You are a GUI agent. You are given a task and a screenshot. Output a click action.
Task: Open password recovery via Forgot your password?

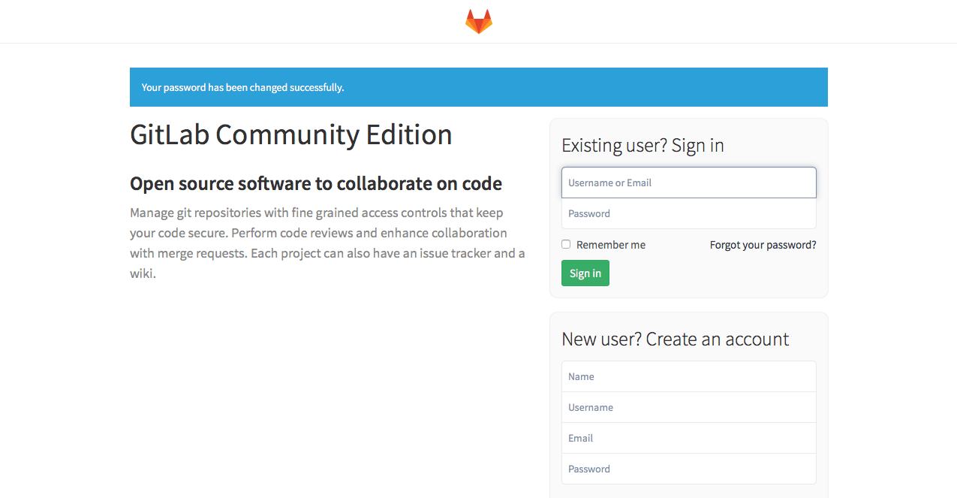pyautogui.click(x=763, y=244)
